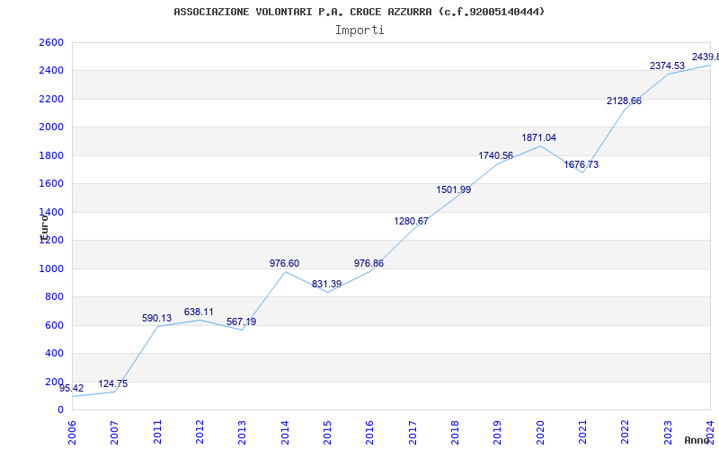
Task: Click the 638.11 value label
Action: pyautogui.click(x=199, y=312)
